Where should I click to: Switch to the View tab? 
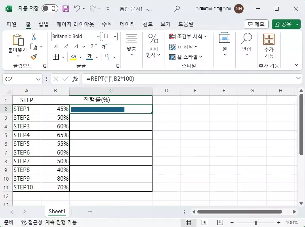165,24
